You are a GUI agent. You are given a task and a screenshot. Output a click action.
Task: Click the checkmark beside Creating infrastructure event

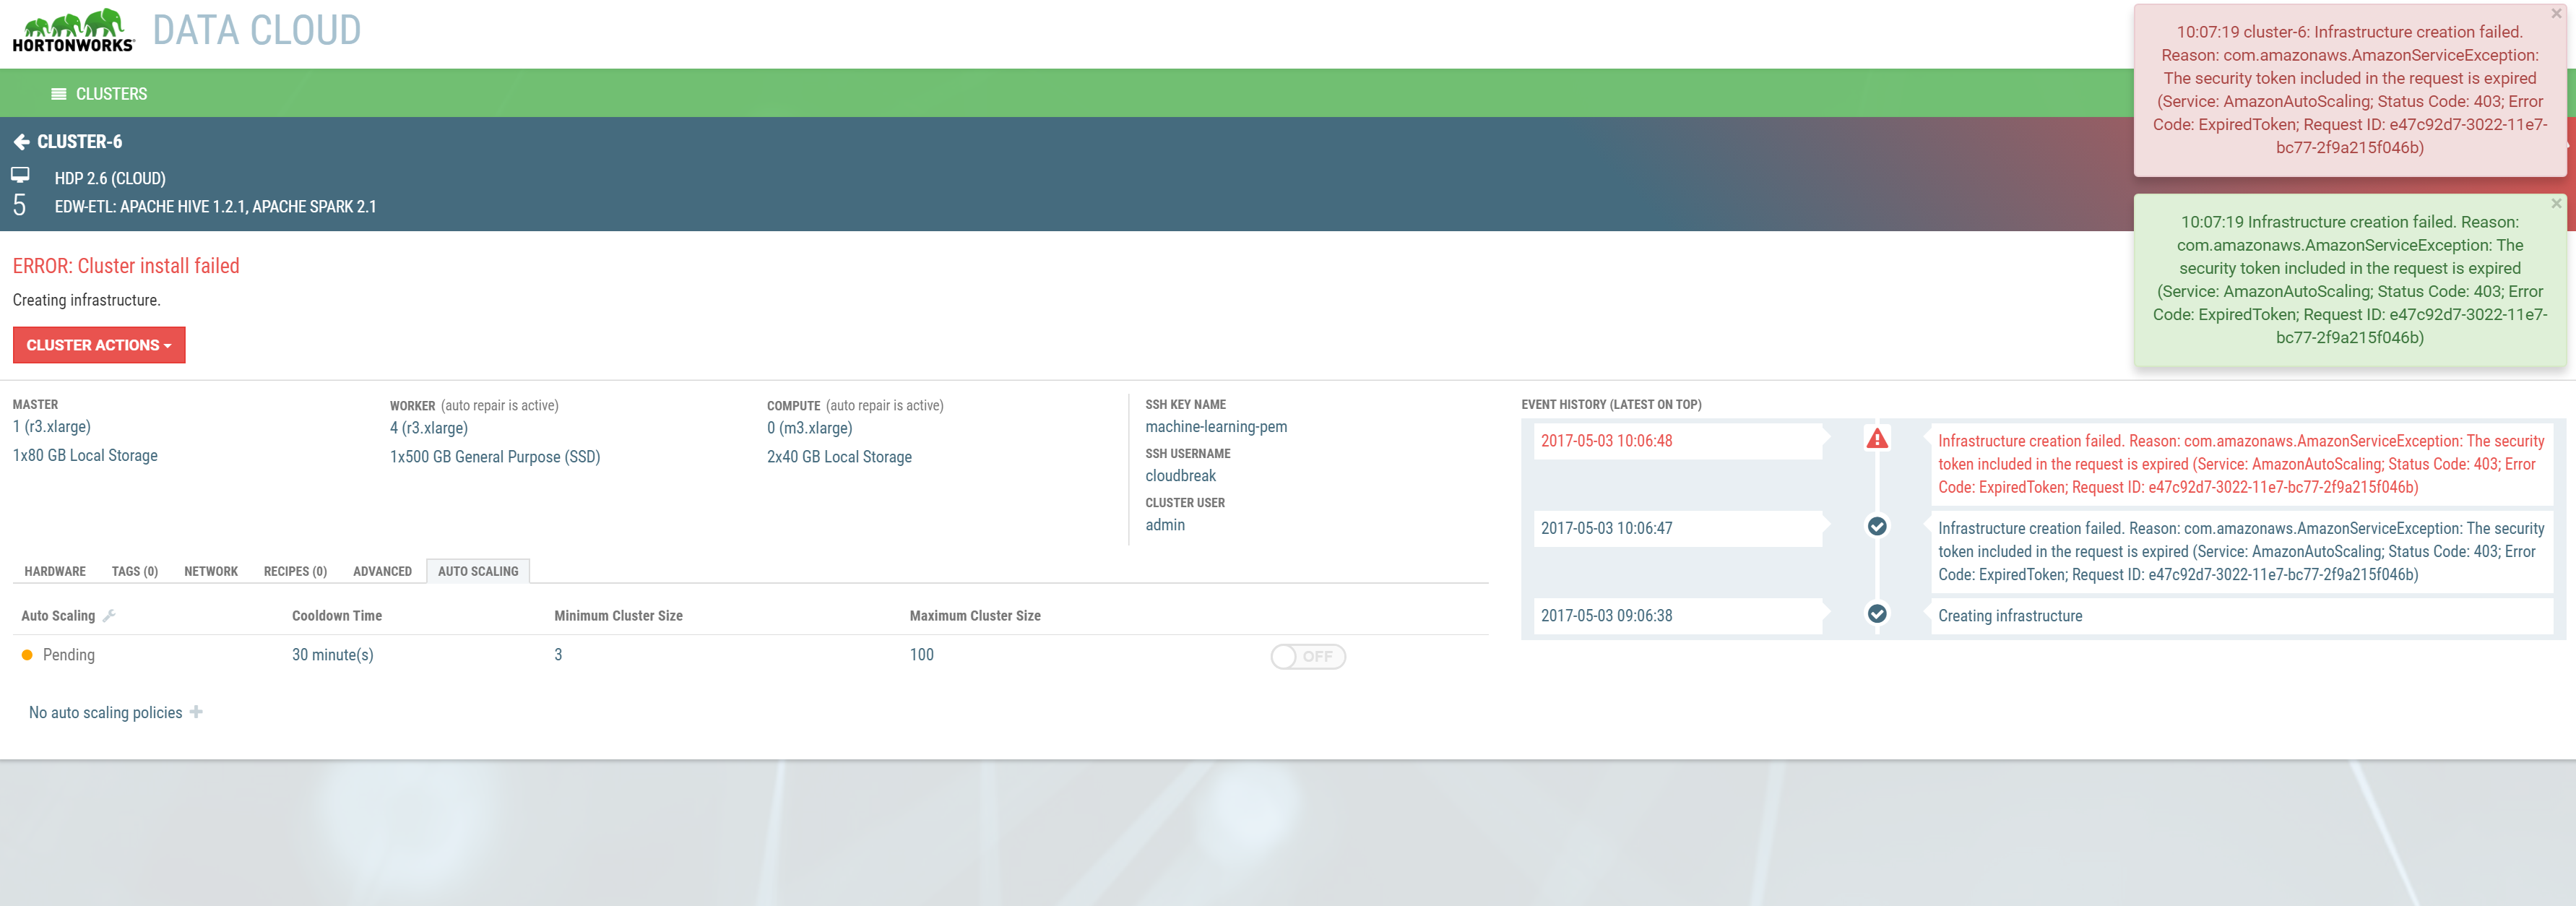1877,614
